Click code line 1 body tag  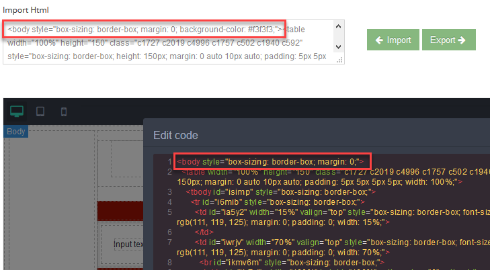tap(270, 162)
